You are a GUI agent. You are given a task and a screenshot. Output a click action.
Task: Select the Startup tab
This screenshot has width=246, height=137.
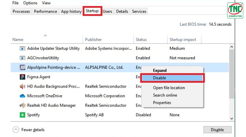pyautogui.click(x=92, y=11)
